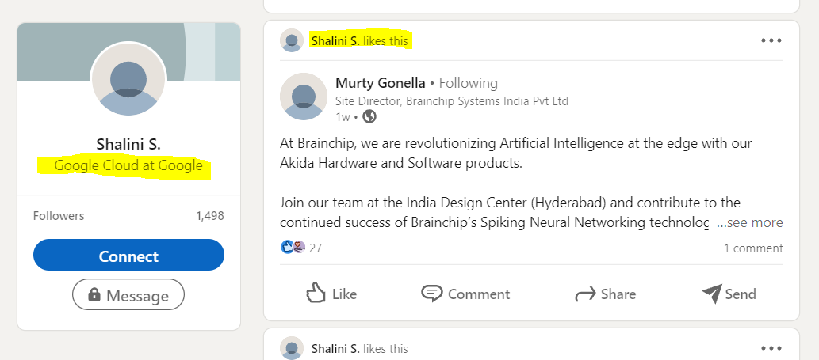This screenshot has width=819, height=360.
Task: Open the three-dot menu on Murty Gonella's post
Action: click(x=771, y=40)
